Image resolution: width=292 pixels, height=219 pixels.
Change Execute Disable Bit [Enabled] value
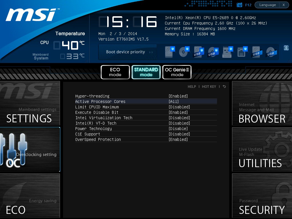[178, 112]
